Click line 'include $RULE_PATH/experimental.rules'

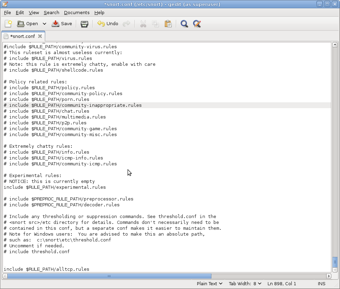point(54,187)
